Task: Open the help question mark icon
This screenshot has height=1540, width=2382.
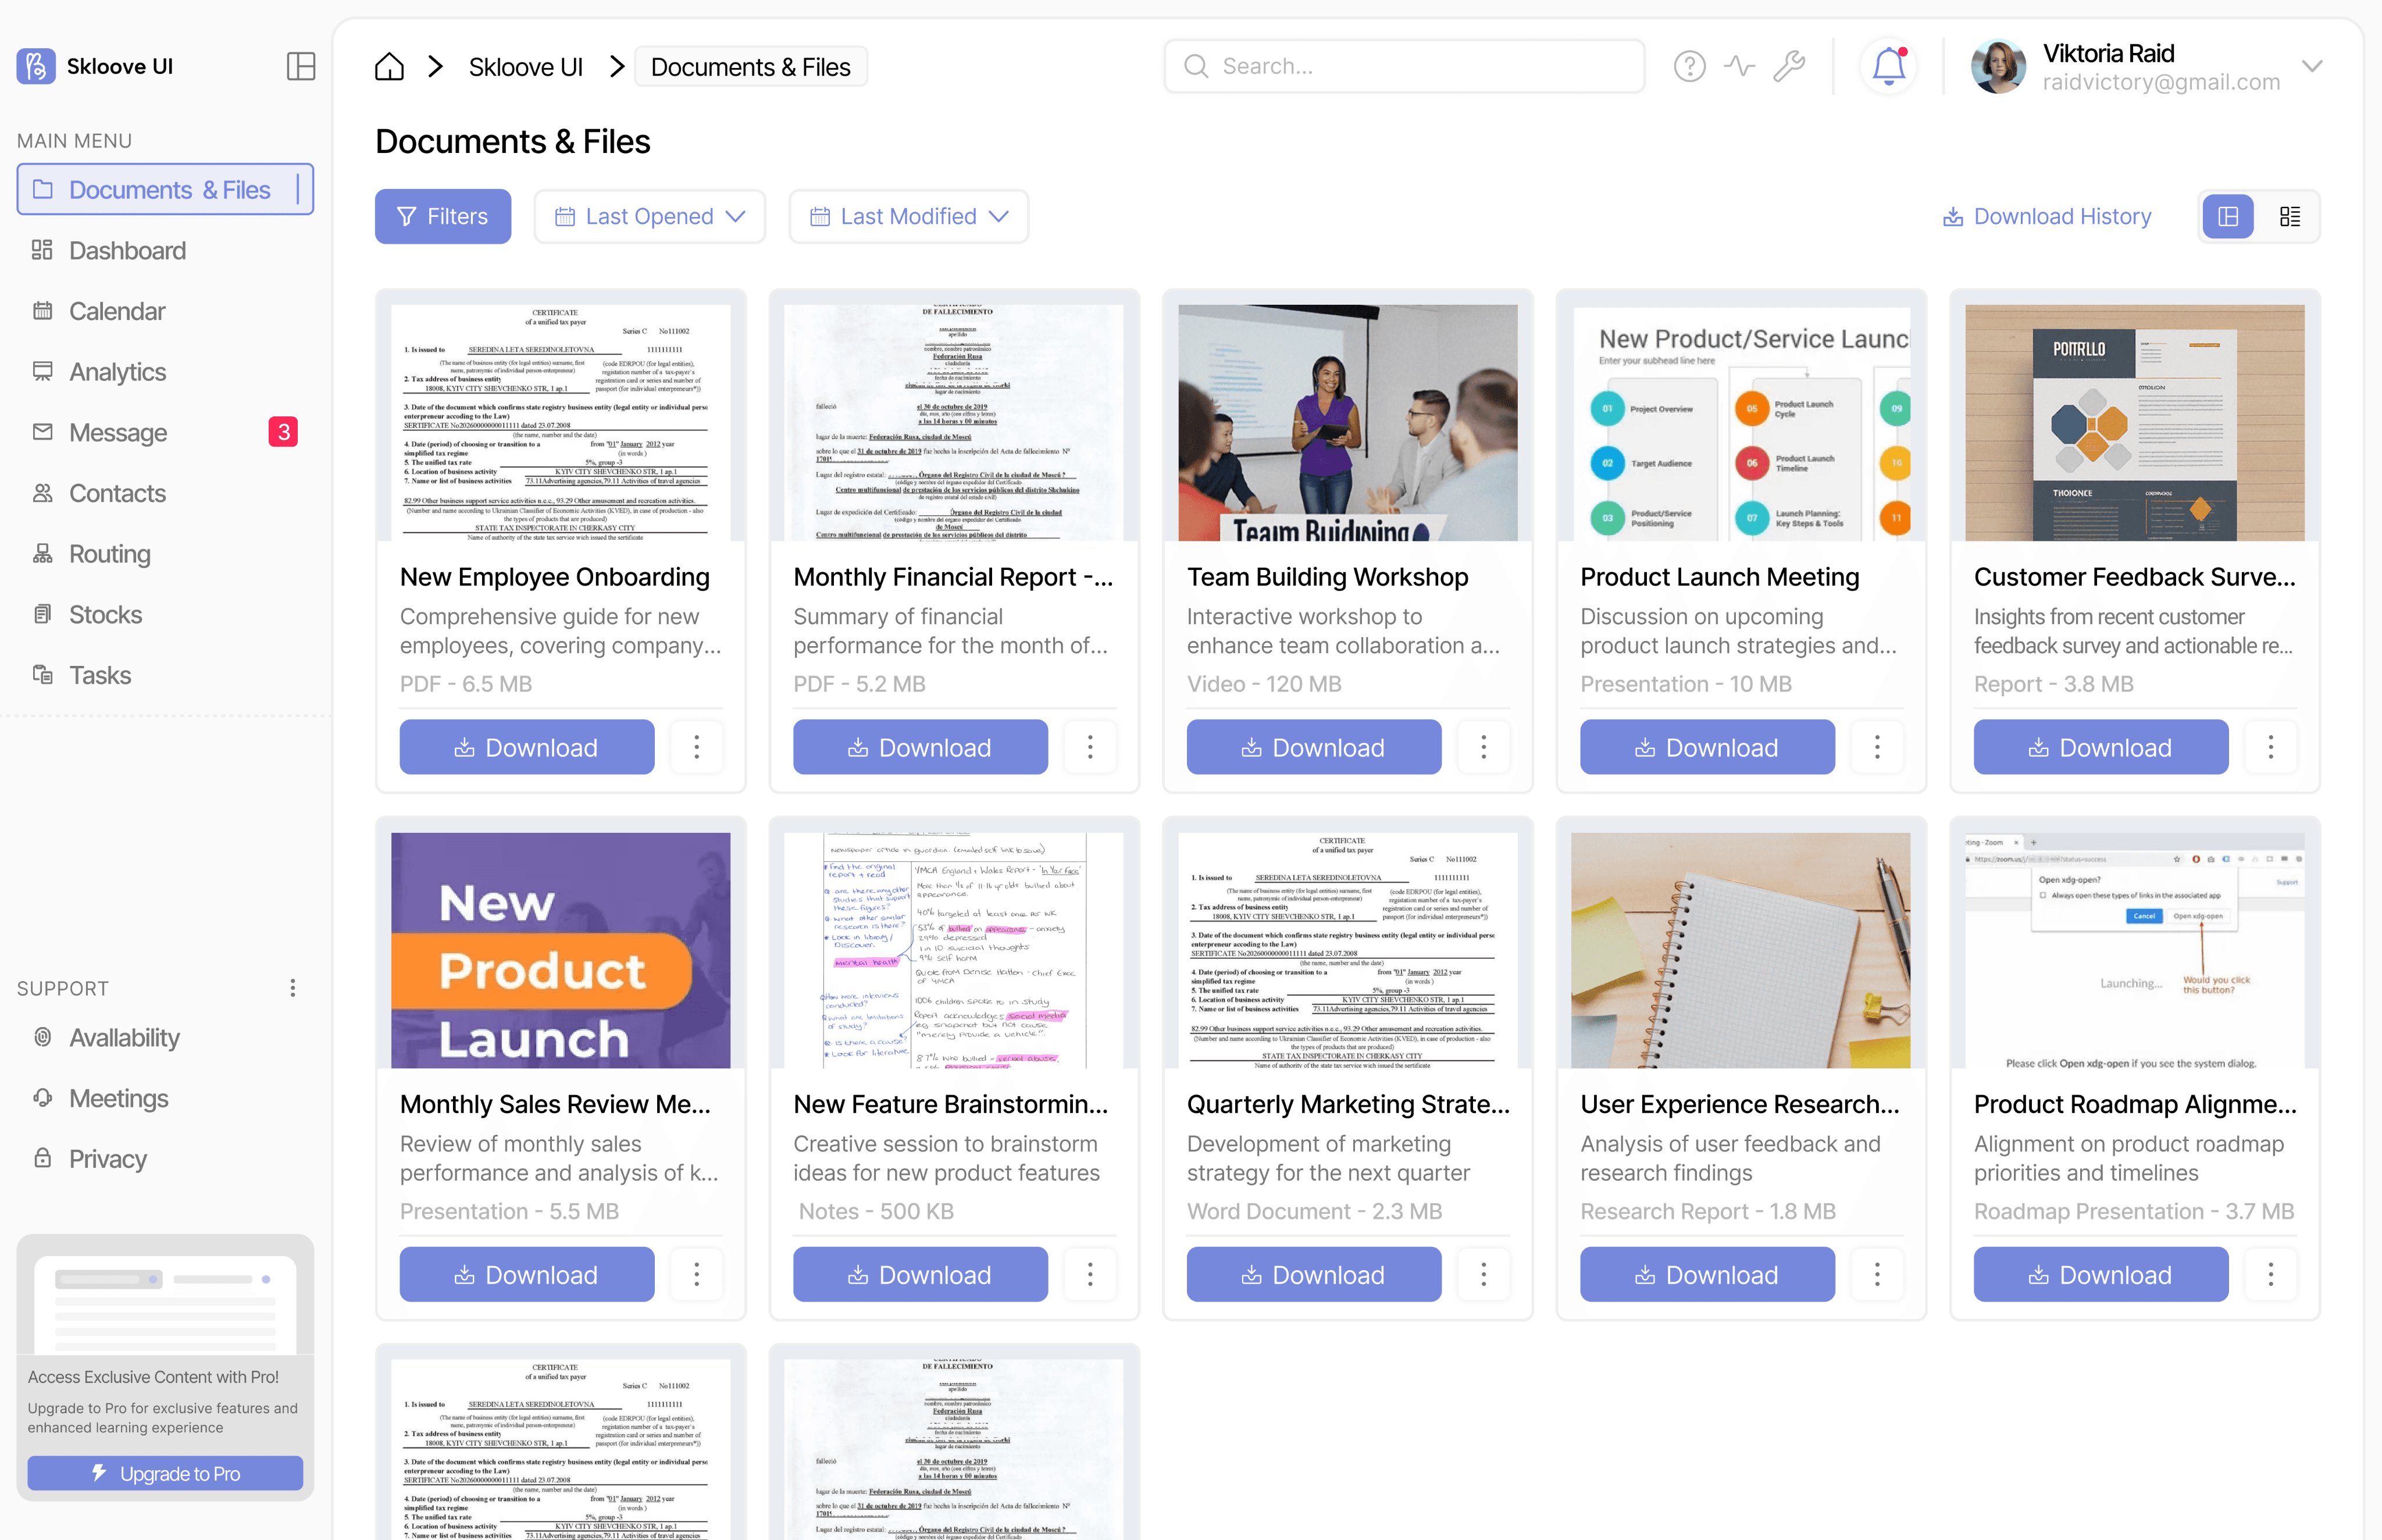Action: point(1689,66)
